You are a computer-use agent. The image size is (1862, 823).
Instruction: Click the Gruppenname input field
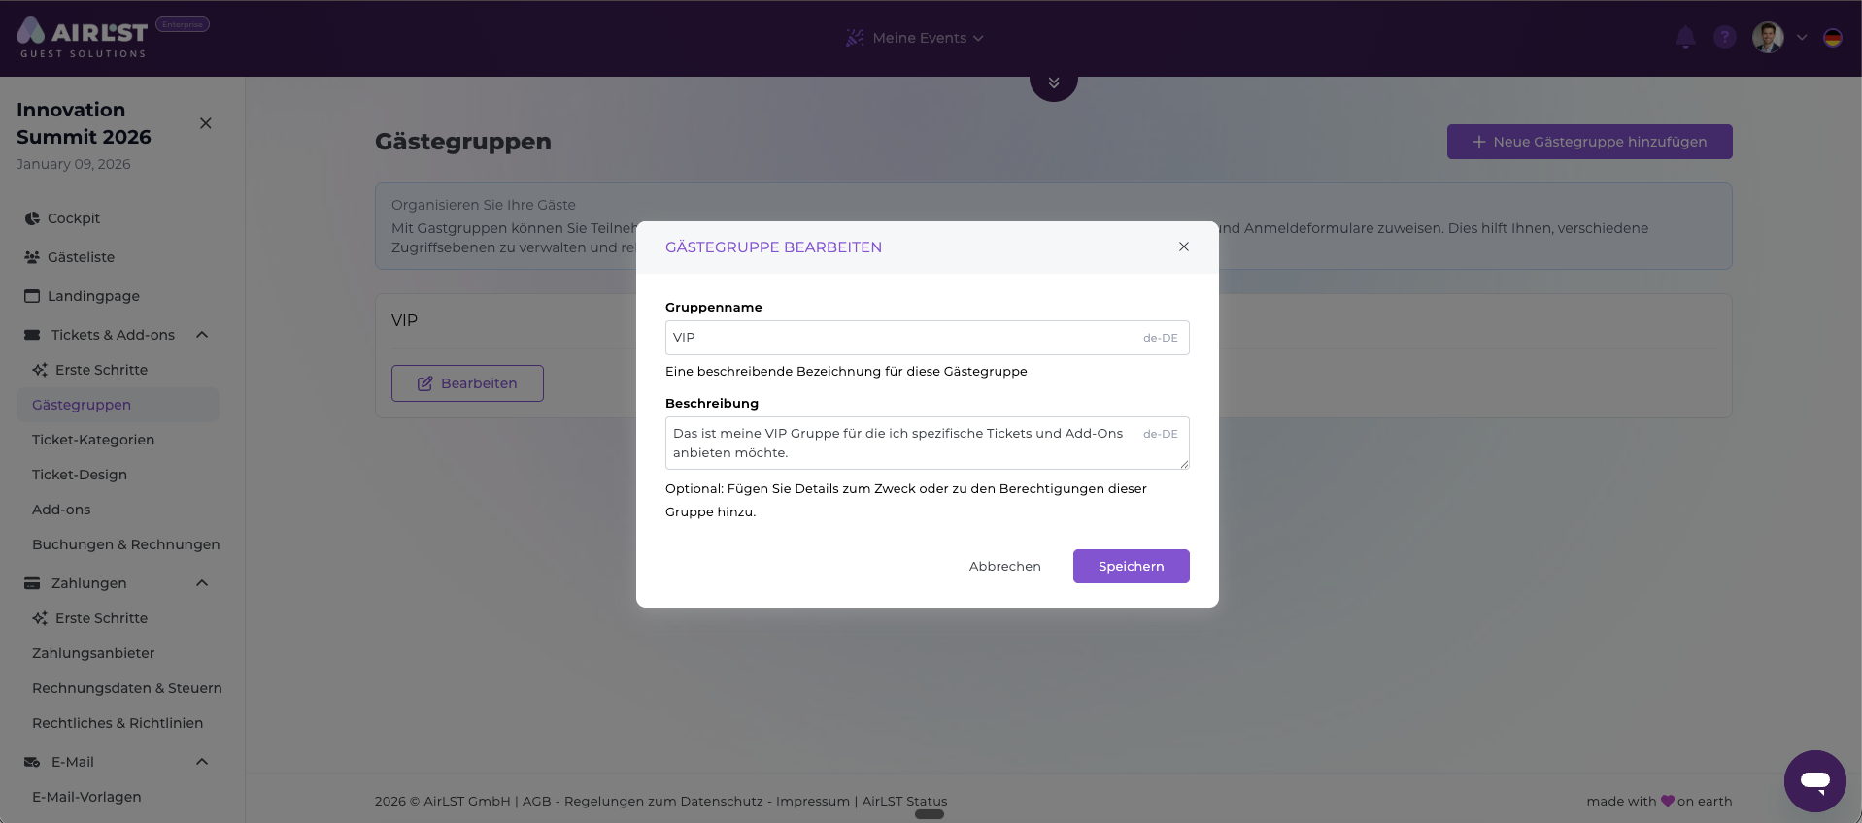[903, 338]
